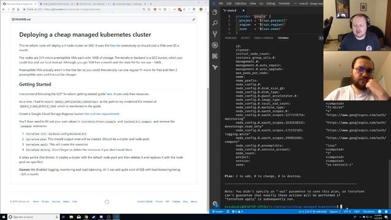
Task: Go to Chrome home page
Action: tap(18, 9)
